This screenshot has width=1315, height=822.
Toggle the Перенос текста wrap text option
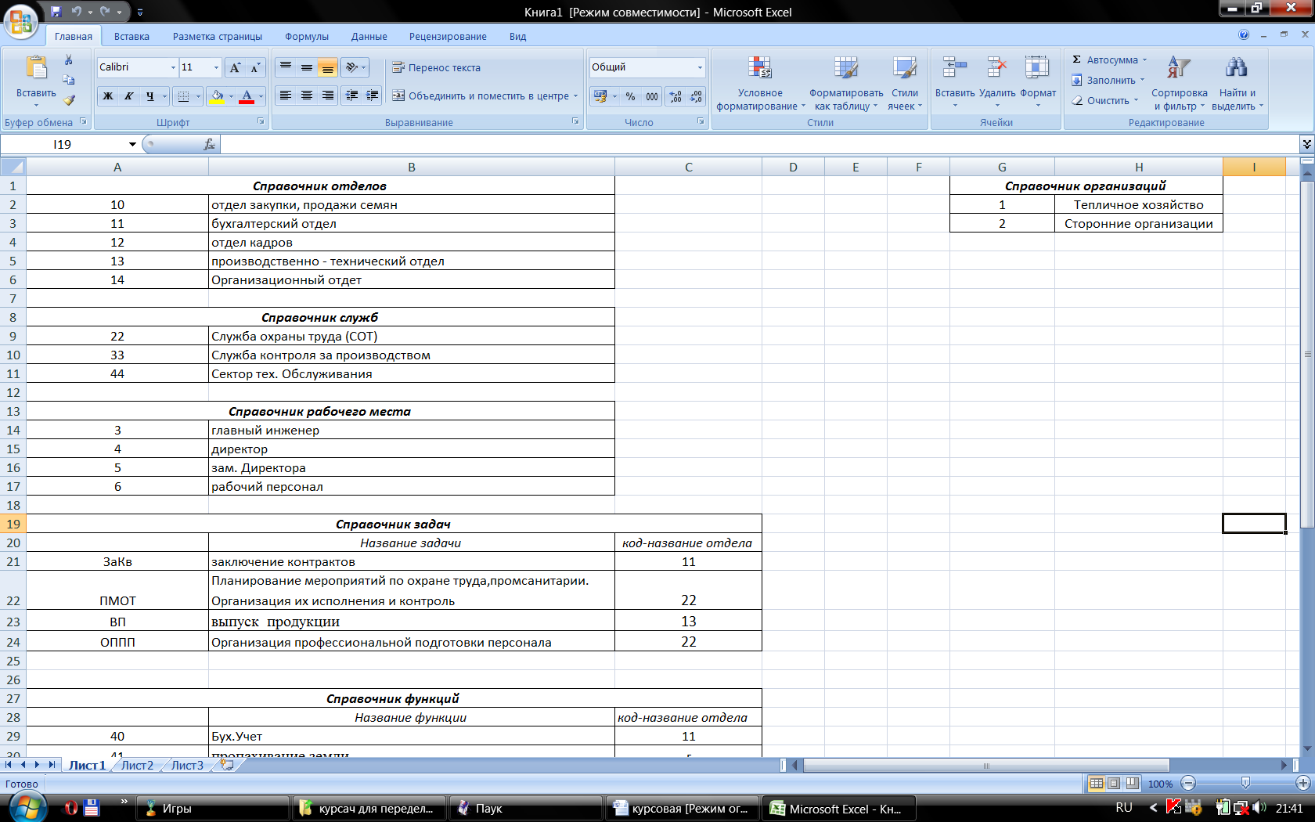437,68
